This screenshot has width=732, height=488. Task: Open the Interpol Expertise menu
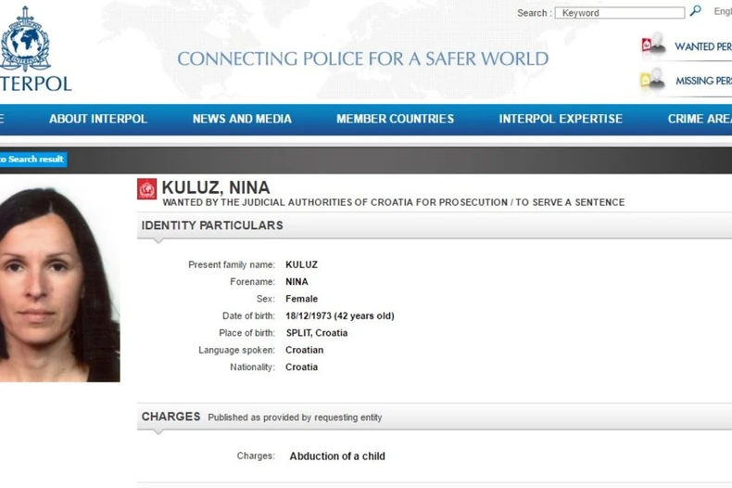(x=561, y=119)
